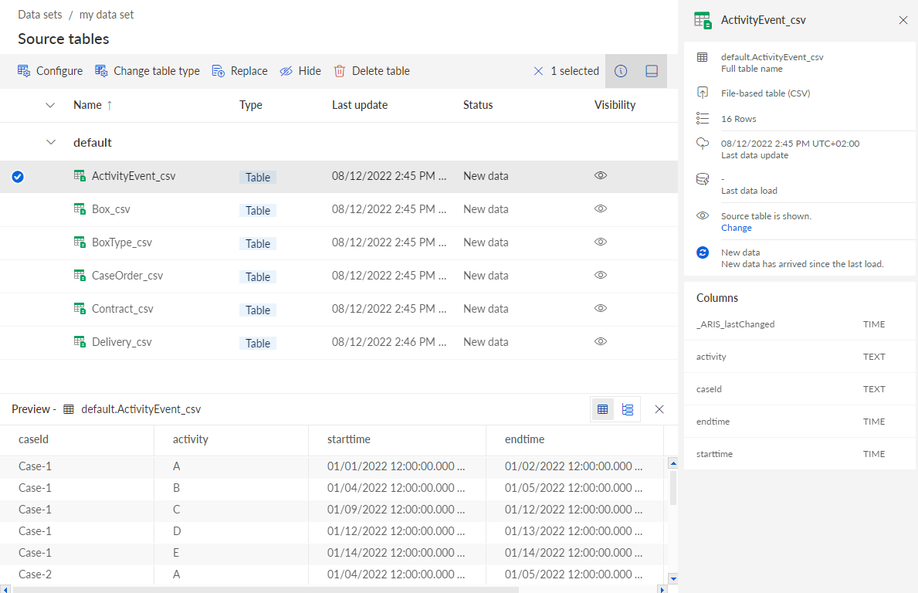Image resolution: width=918 pixels, height=593 pixels.
Task: Click the source table shown eye icon
Action: tap(703, 215)
